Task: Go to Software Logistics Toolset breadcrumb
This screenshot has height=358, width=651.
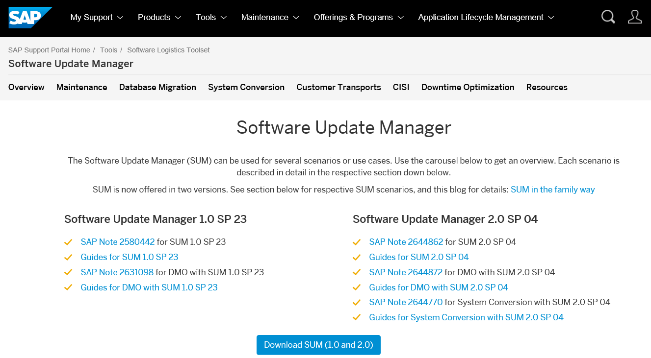Action: point(168,50)
